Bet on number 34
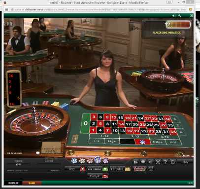The image size is (200, 189). (x=173, y=132)
